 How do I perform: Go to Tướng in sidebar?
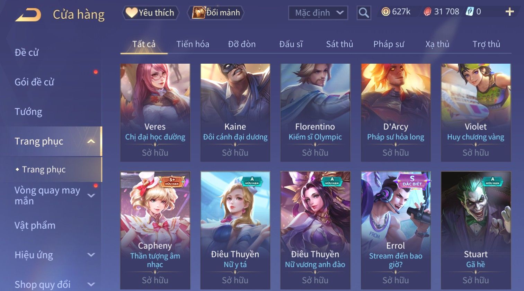coord(28,112)
